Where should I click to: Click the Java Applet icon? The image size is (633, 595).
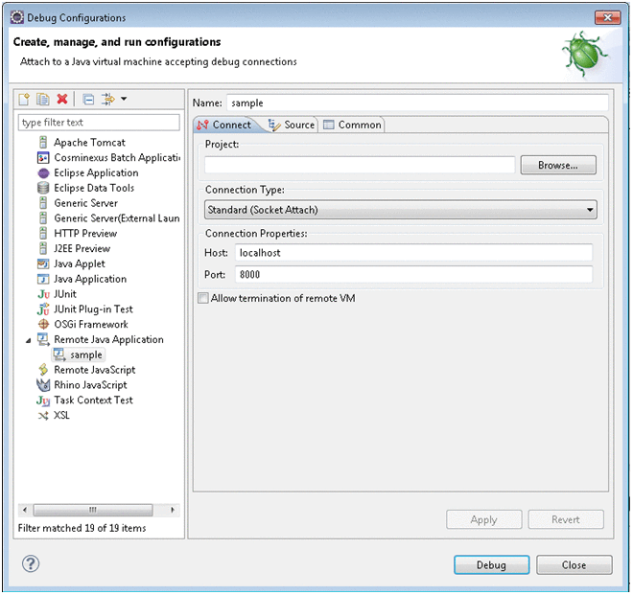point(43,263)
